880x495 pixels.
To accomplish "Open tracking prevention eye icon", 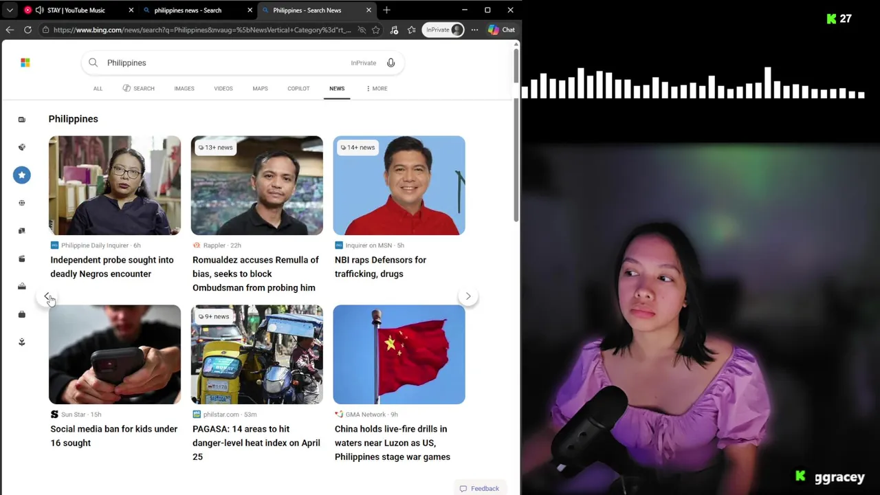I will 362,30.
